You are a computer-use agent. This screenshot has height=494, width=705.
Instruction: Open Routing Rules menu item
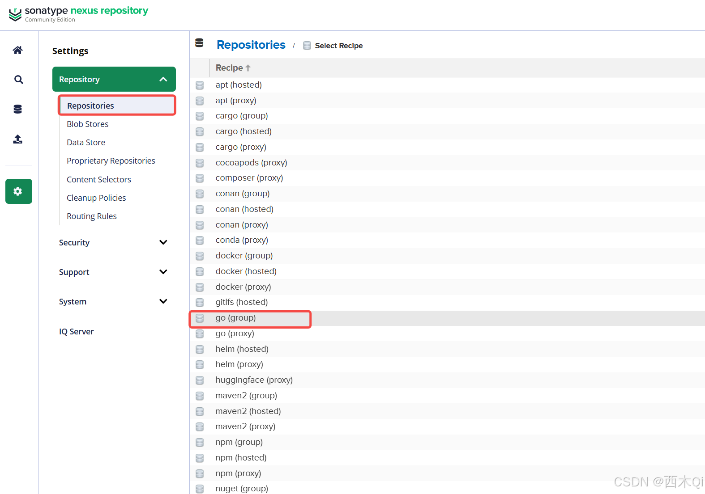point(92,216)
